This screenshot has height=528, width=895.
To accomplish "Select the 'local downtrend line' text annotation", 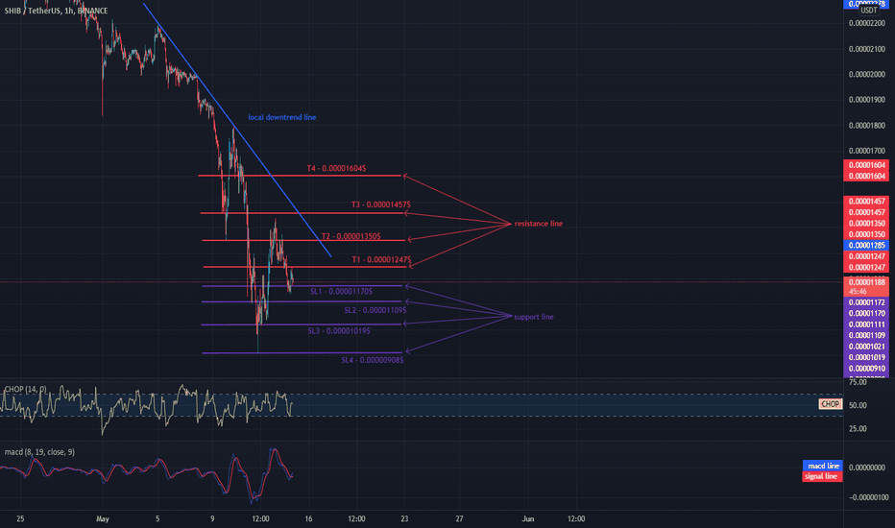I will tap(282, 117).
